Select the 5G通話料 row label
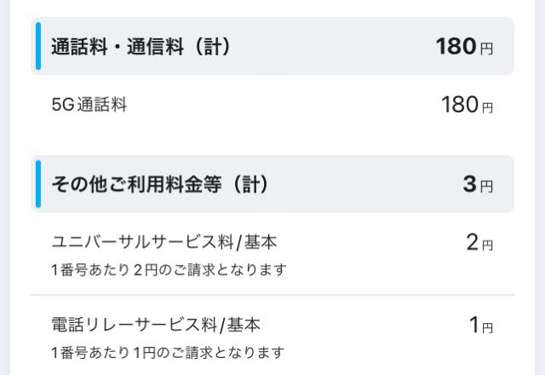 tap(89, 104)
